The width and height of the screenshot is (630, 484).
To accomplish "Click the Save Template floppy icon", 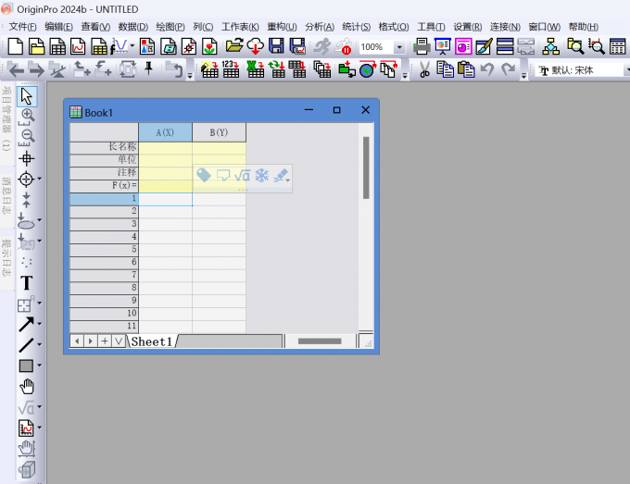I will (297, 46).
